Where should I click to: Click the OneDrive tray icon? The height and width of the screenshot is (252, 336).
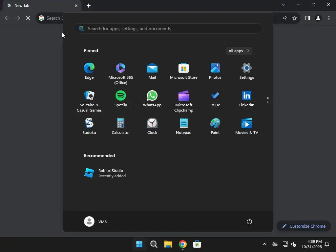coord(275,244)
